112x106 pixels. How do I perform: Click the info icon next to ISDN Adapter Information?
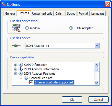click(x=21, y=69)
